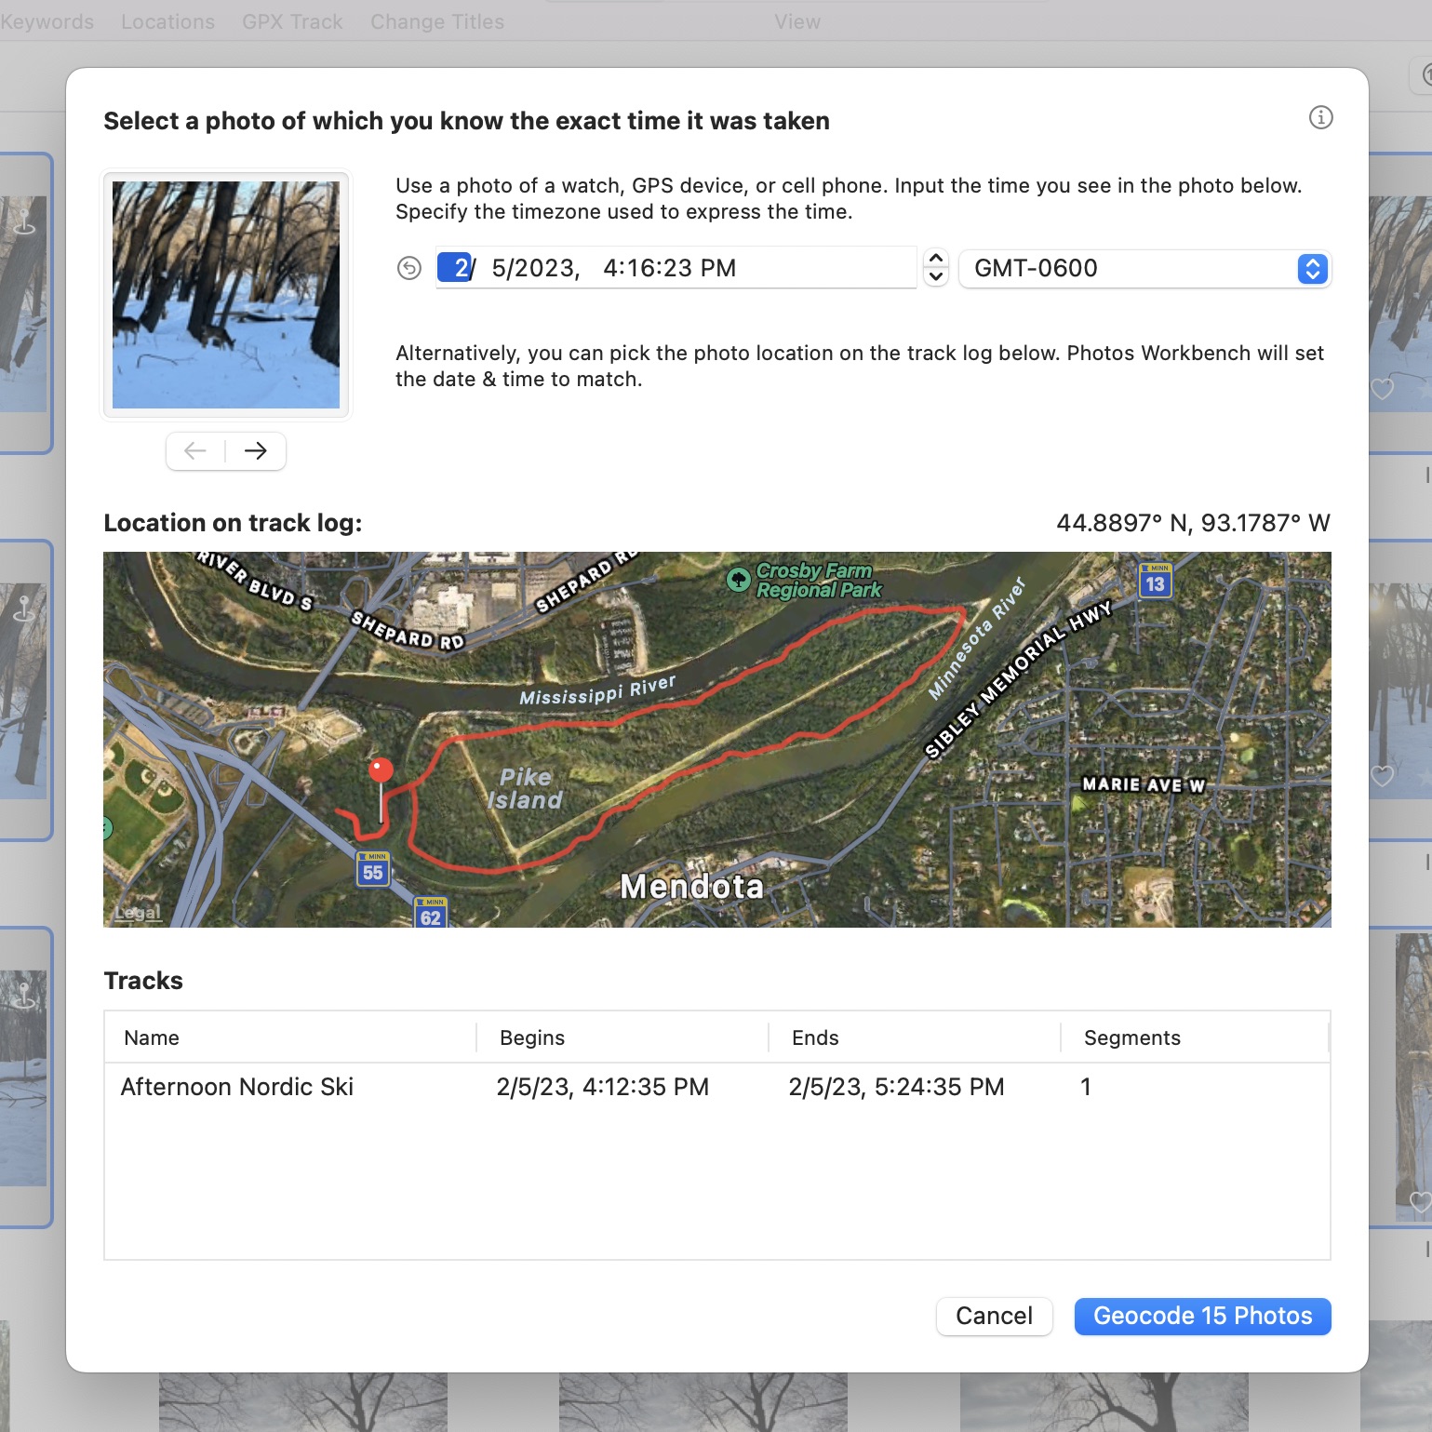Open the Change Titles tab

click(437, 21)
